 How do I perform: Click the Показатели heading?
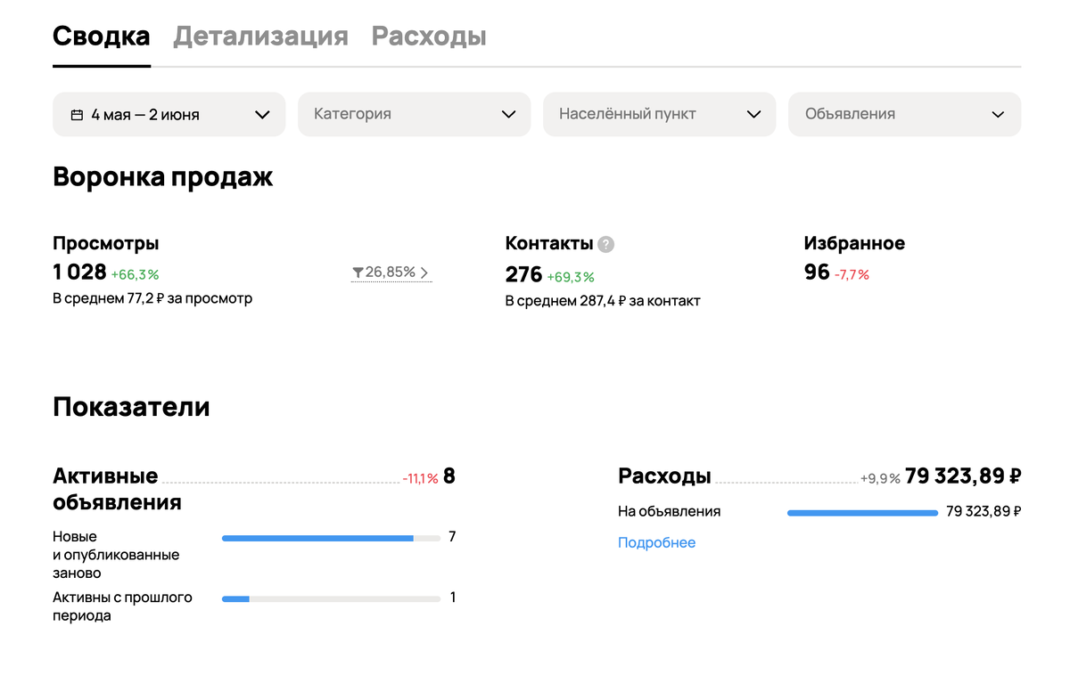pos(131,407)
